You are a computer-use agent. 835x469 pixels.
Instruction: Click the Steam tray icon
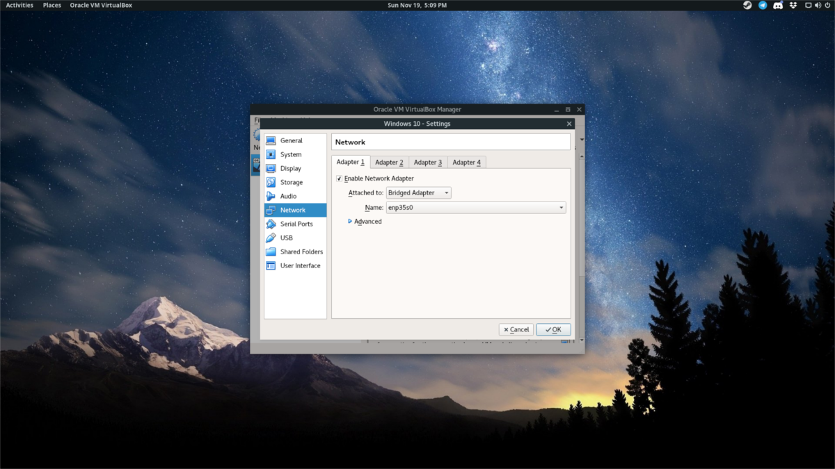747,6
